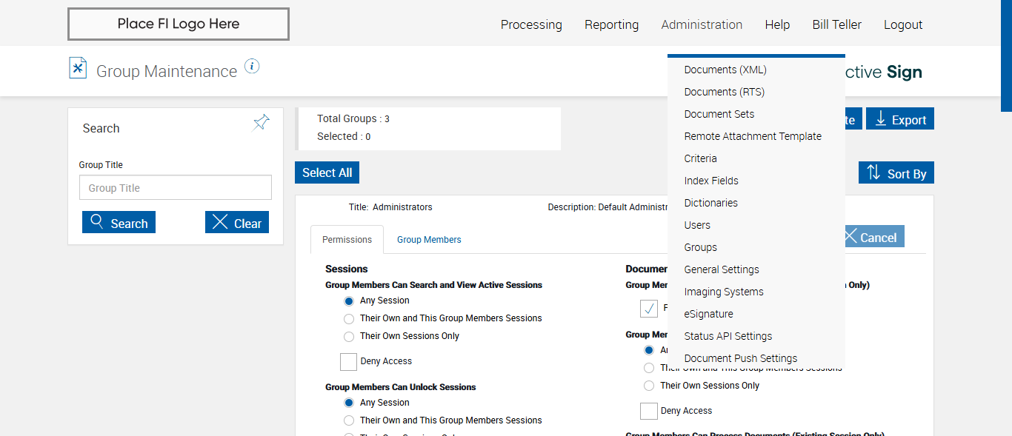Open the Bill Teller user menu
The image size is (1012, 436).
(x=836, y=24)
